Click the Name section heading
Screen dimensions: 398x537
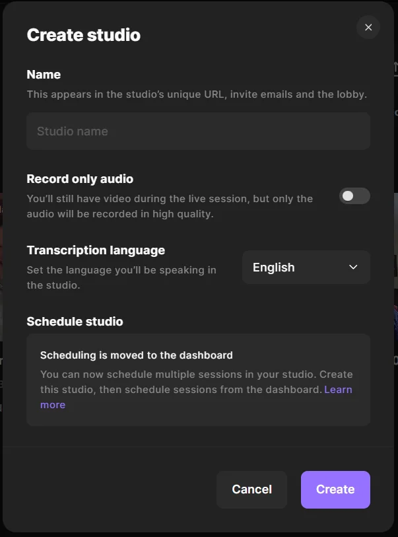coord(44,75)
